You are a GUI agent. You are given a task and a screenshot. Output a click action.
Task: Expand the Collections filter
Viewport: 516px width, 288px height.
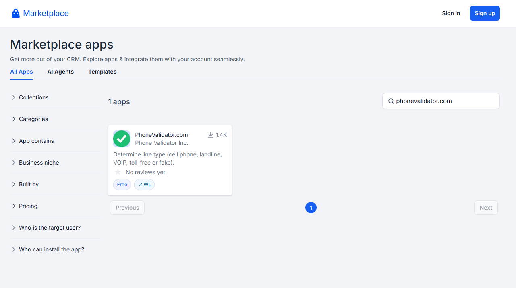tap(55, 97)
